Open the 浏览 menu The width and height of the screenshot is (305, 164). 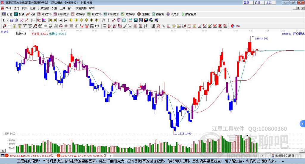17,8
